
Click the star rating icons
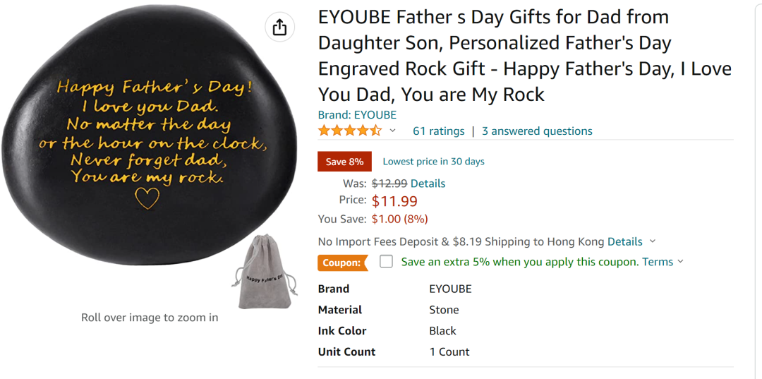350,131
